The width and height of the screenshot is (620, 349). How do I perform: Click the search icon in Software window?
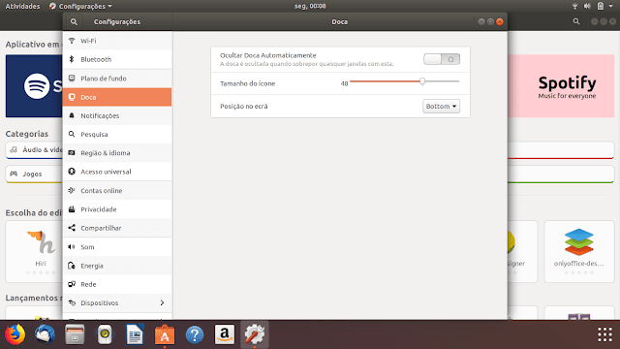576,21
